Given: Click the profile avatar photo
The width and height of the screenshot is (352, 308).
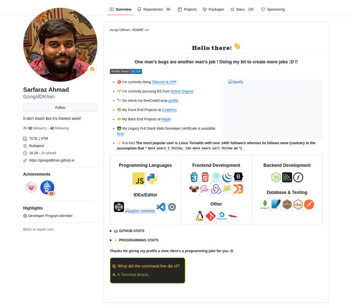Looking at the screenshot, I should click(60, 45).
